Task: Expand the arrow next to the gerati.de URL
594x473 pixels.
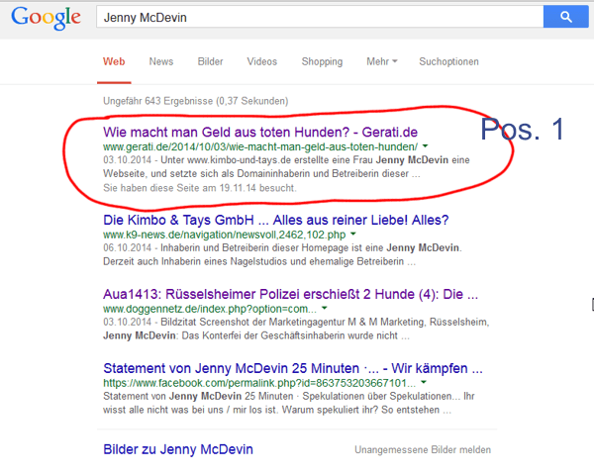Action: point(425,146)
